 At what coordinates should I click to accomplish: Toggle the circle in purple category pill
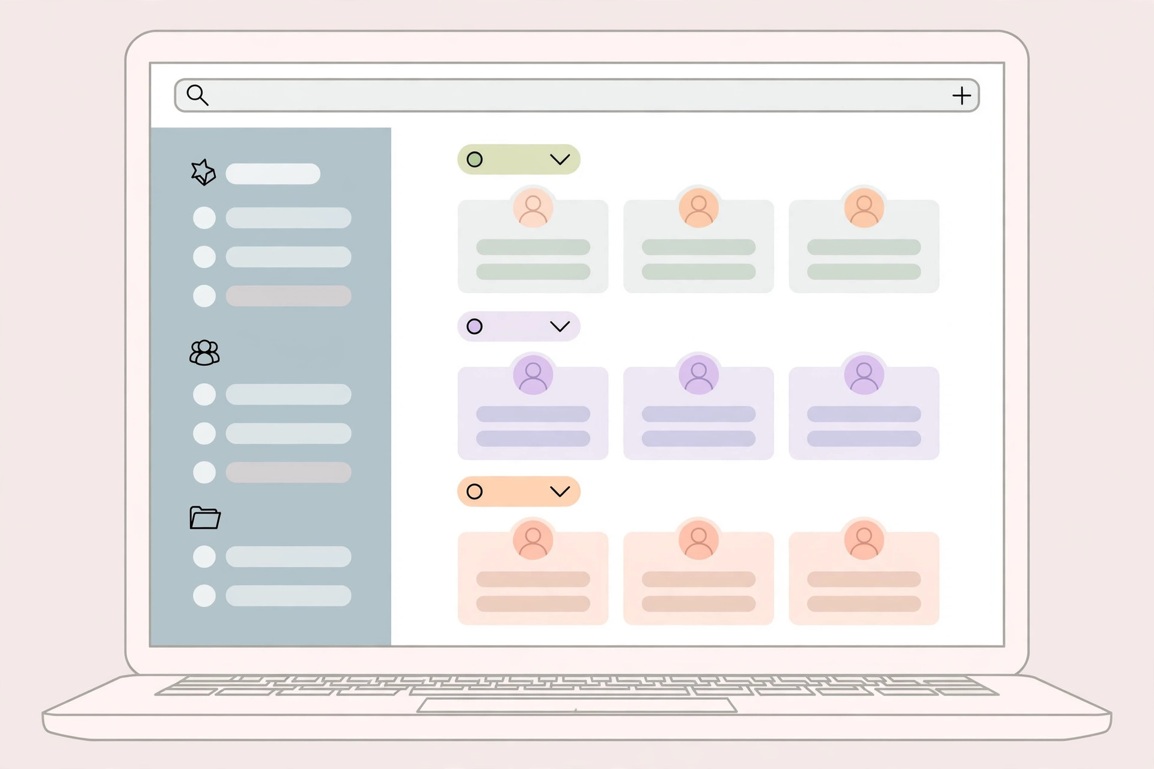(474, 326)
